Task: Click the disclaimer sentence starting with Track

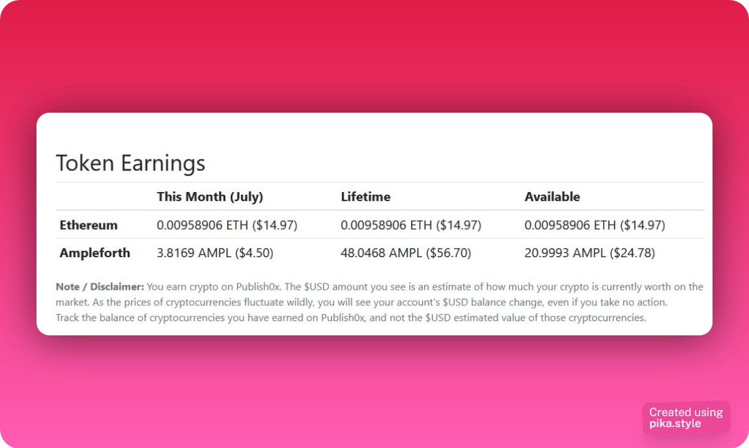Action: tap(350, 318)
